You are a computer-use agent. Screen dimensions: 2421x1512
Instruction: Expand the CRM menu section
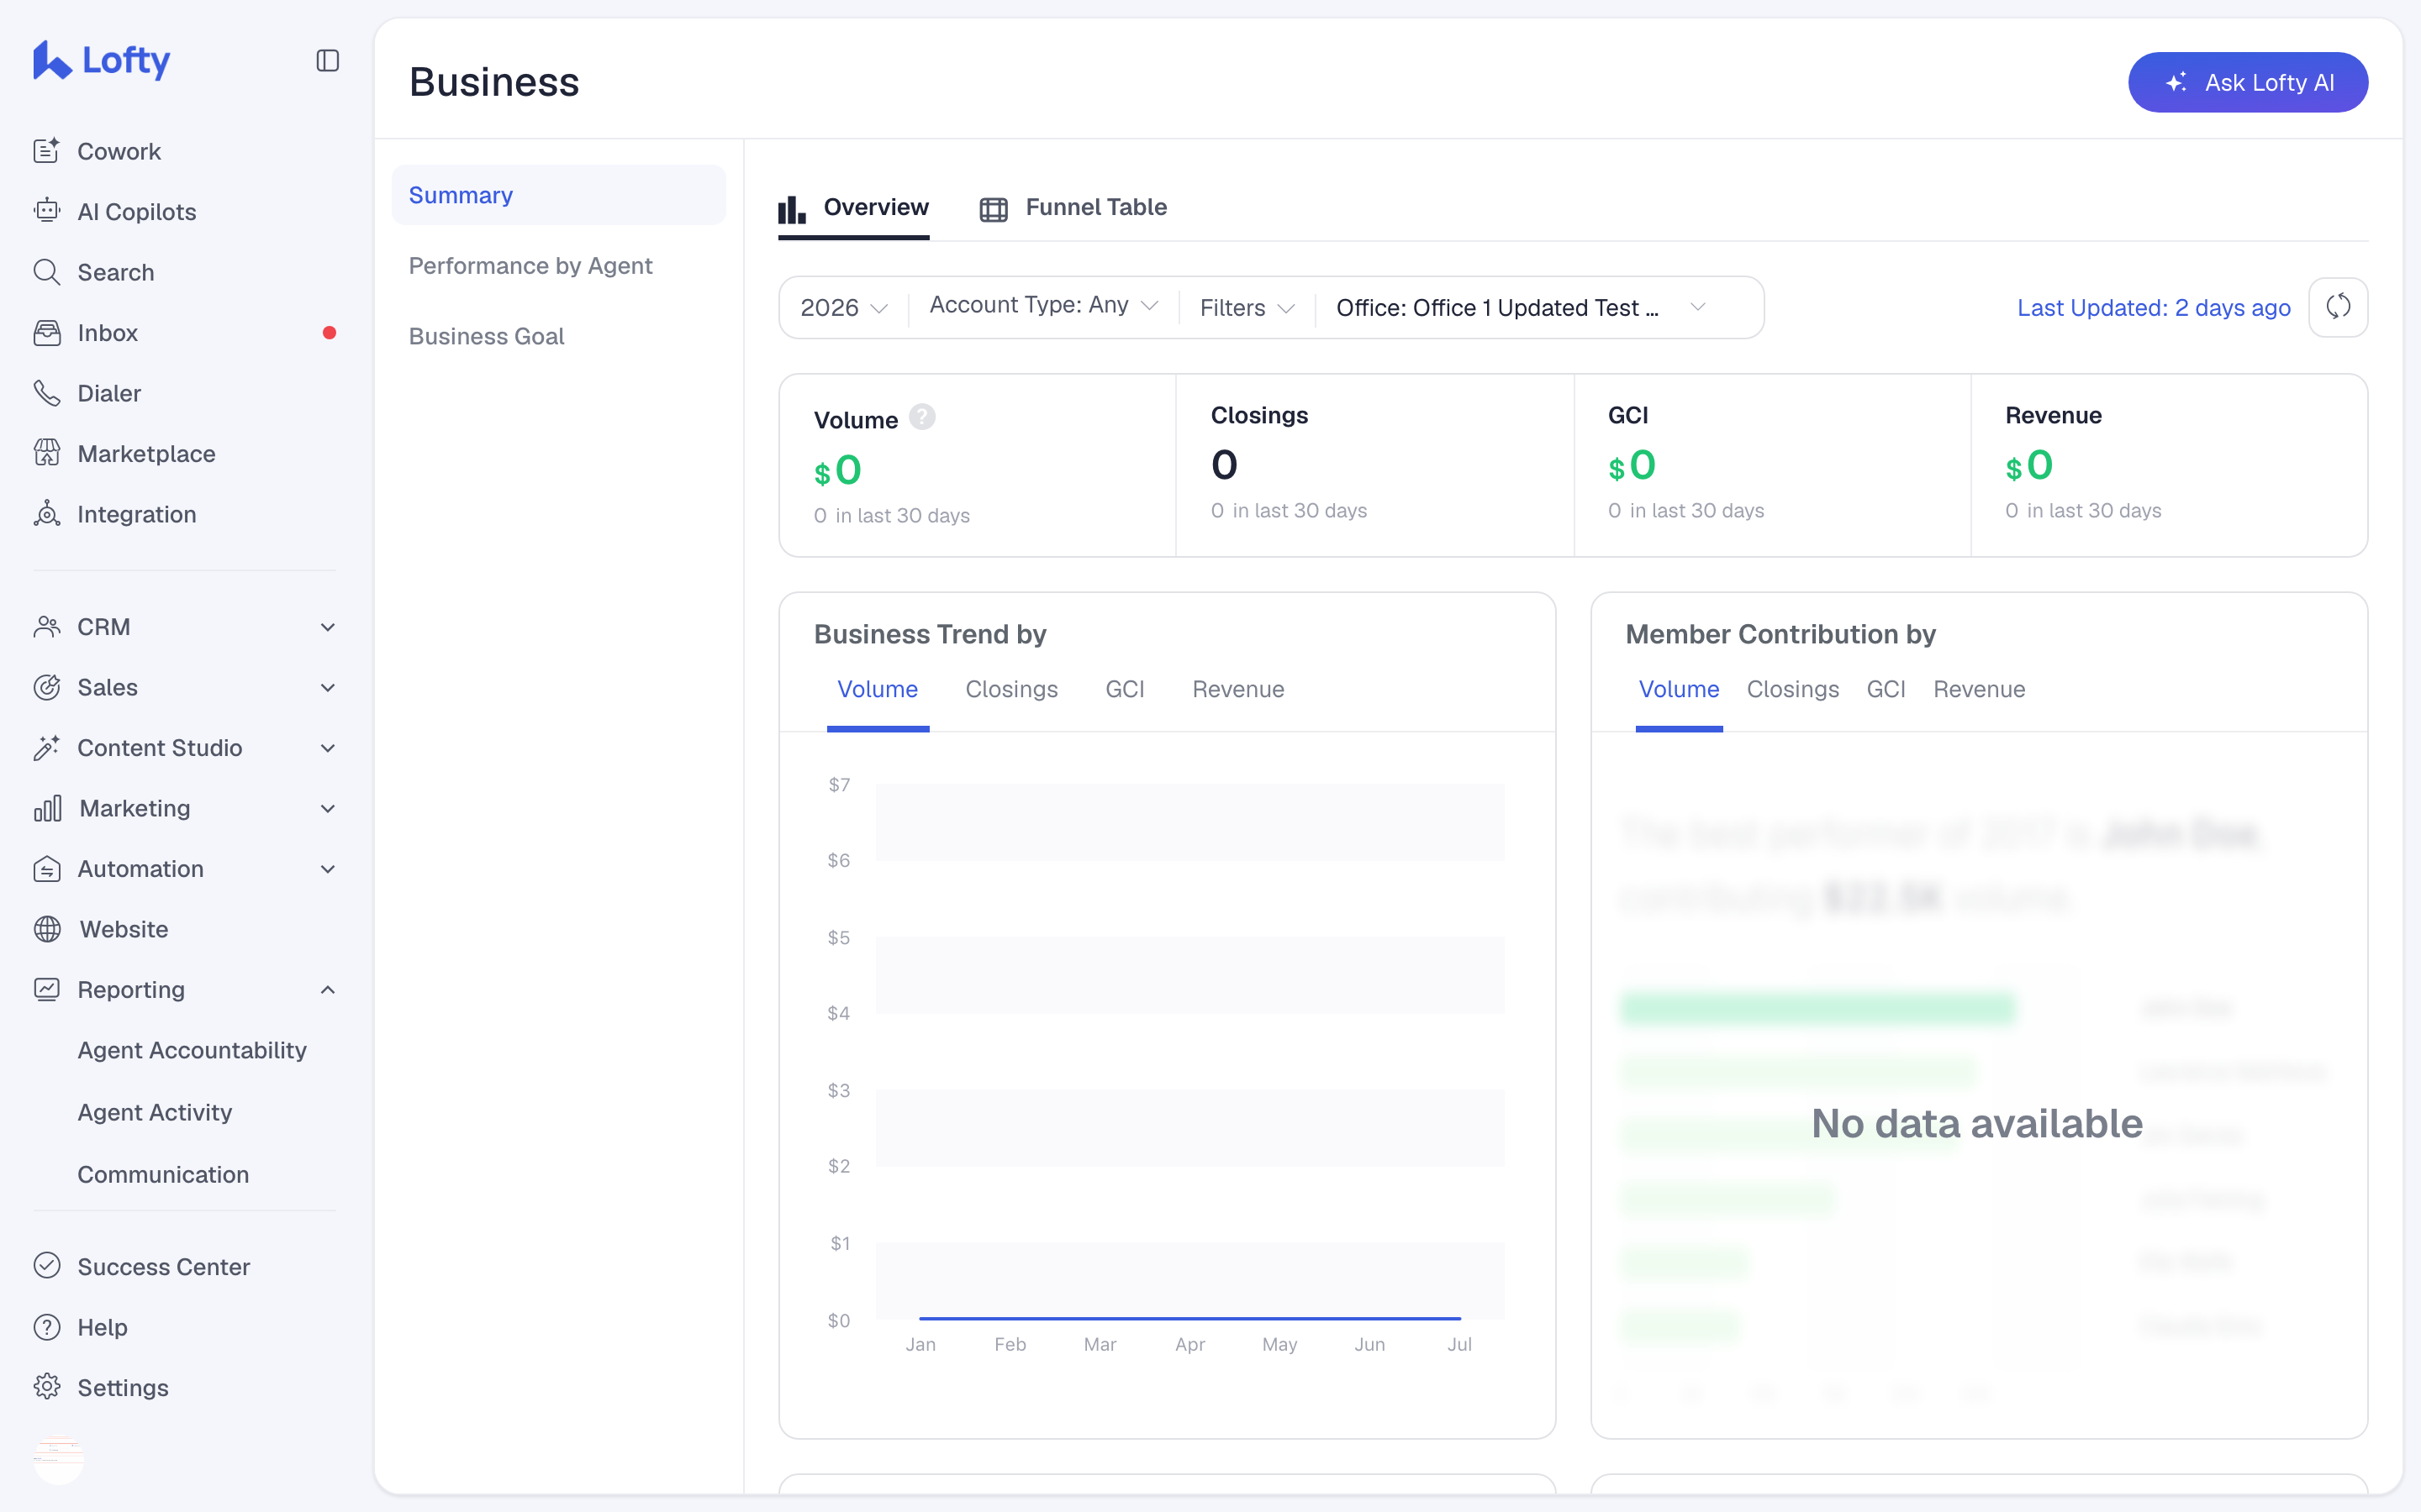point(327,627)
